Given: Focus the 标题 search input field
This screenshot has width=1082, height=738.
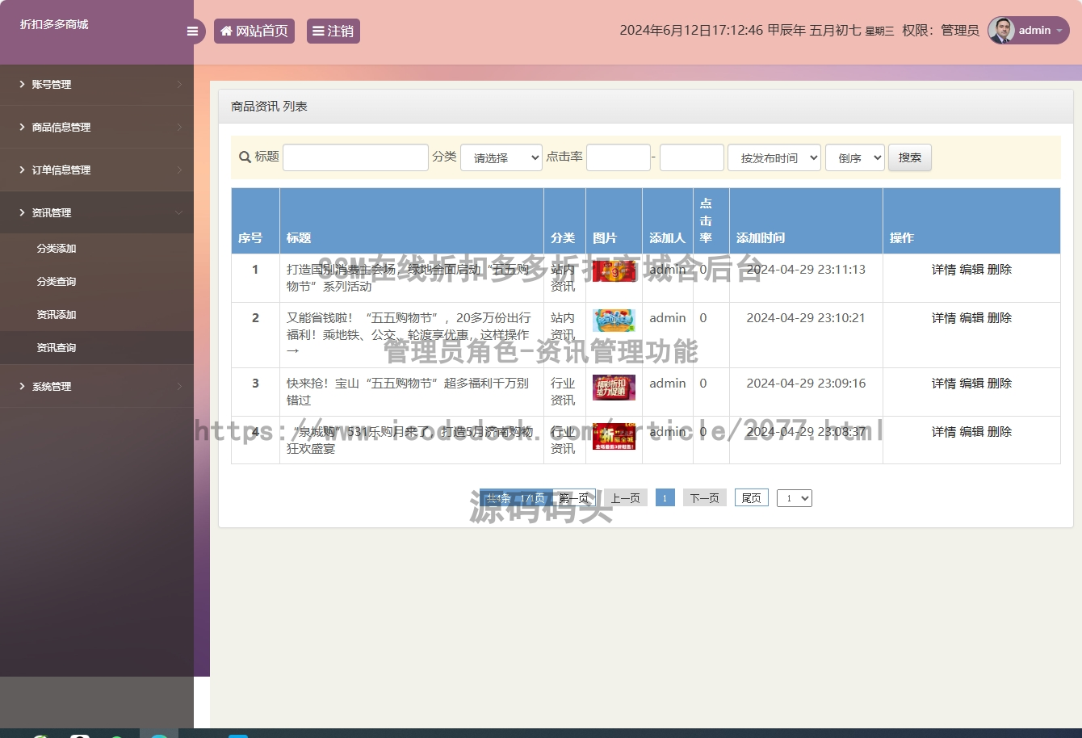Looking at the screenshot, I should pyautogui.click(x=355, y=157).
